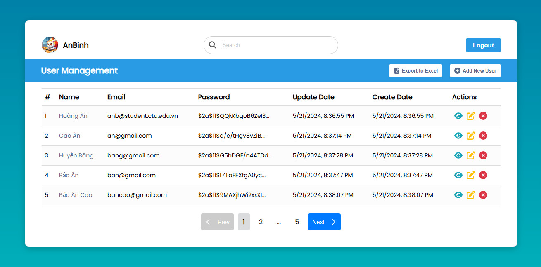Log out with the Logout button

click(x=483, y=45)
